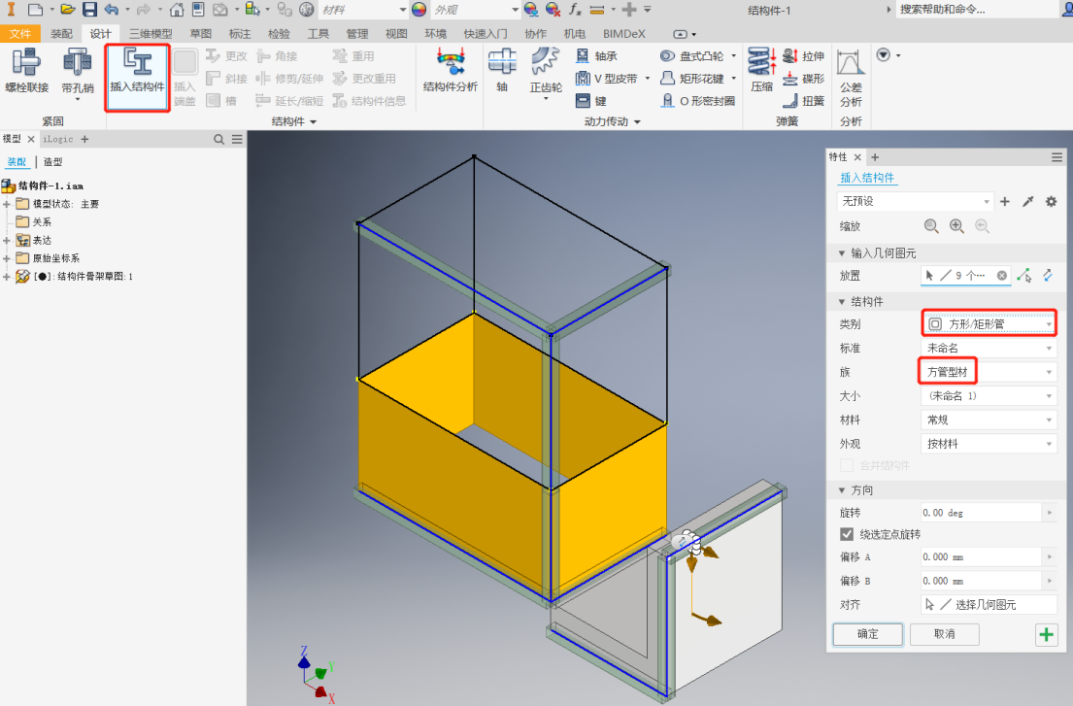Expand the 模型状态: 主要 tree node
1073x706 pixels.
[7, 204]
